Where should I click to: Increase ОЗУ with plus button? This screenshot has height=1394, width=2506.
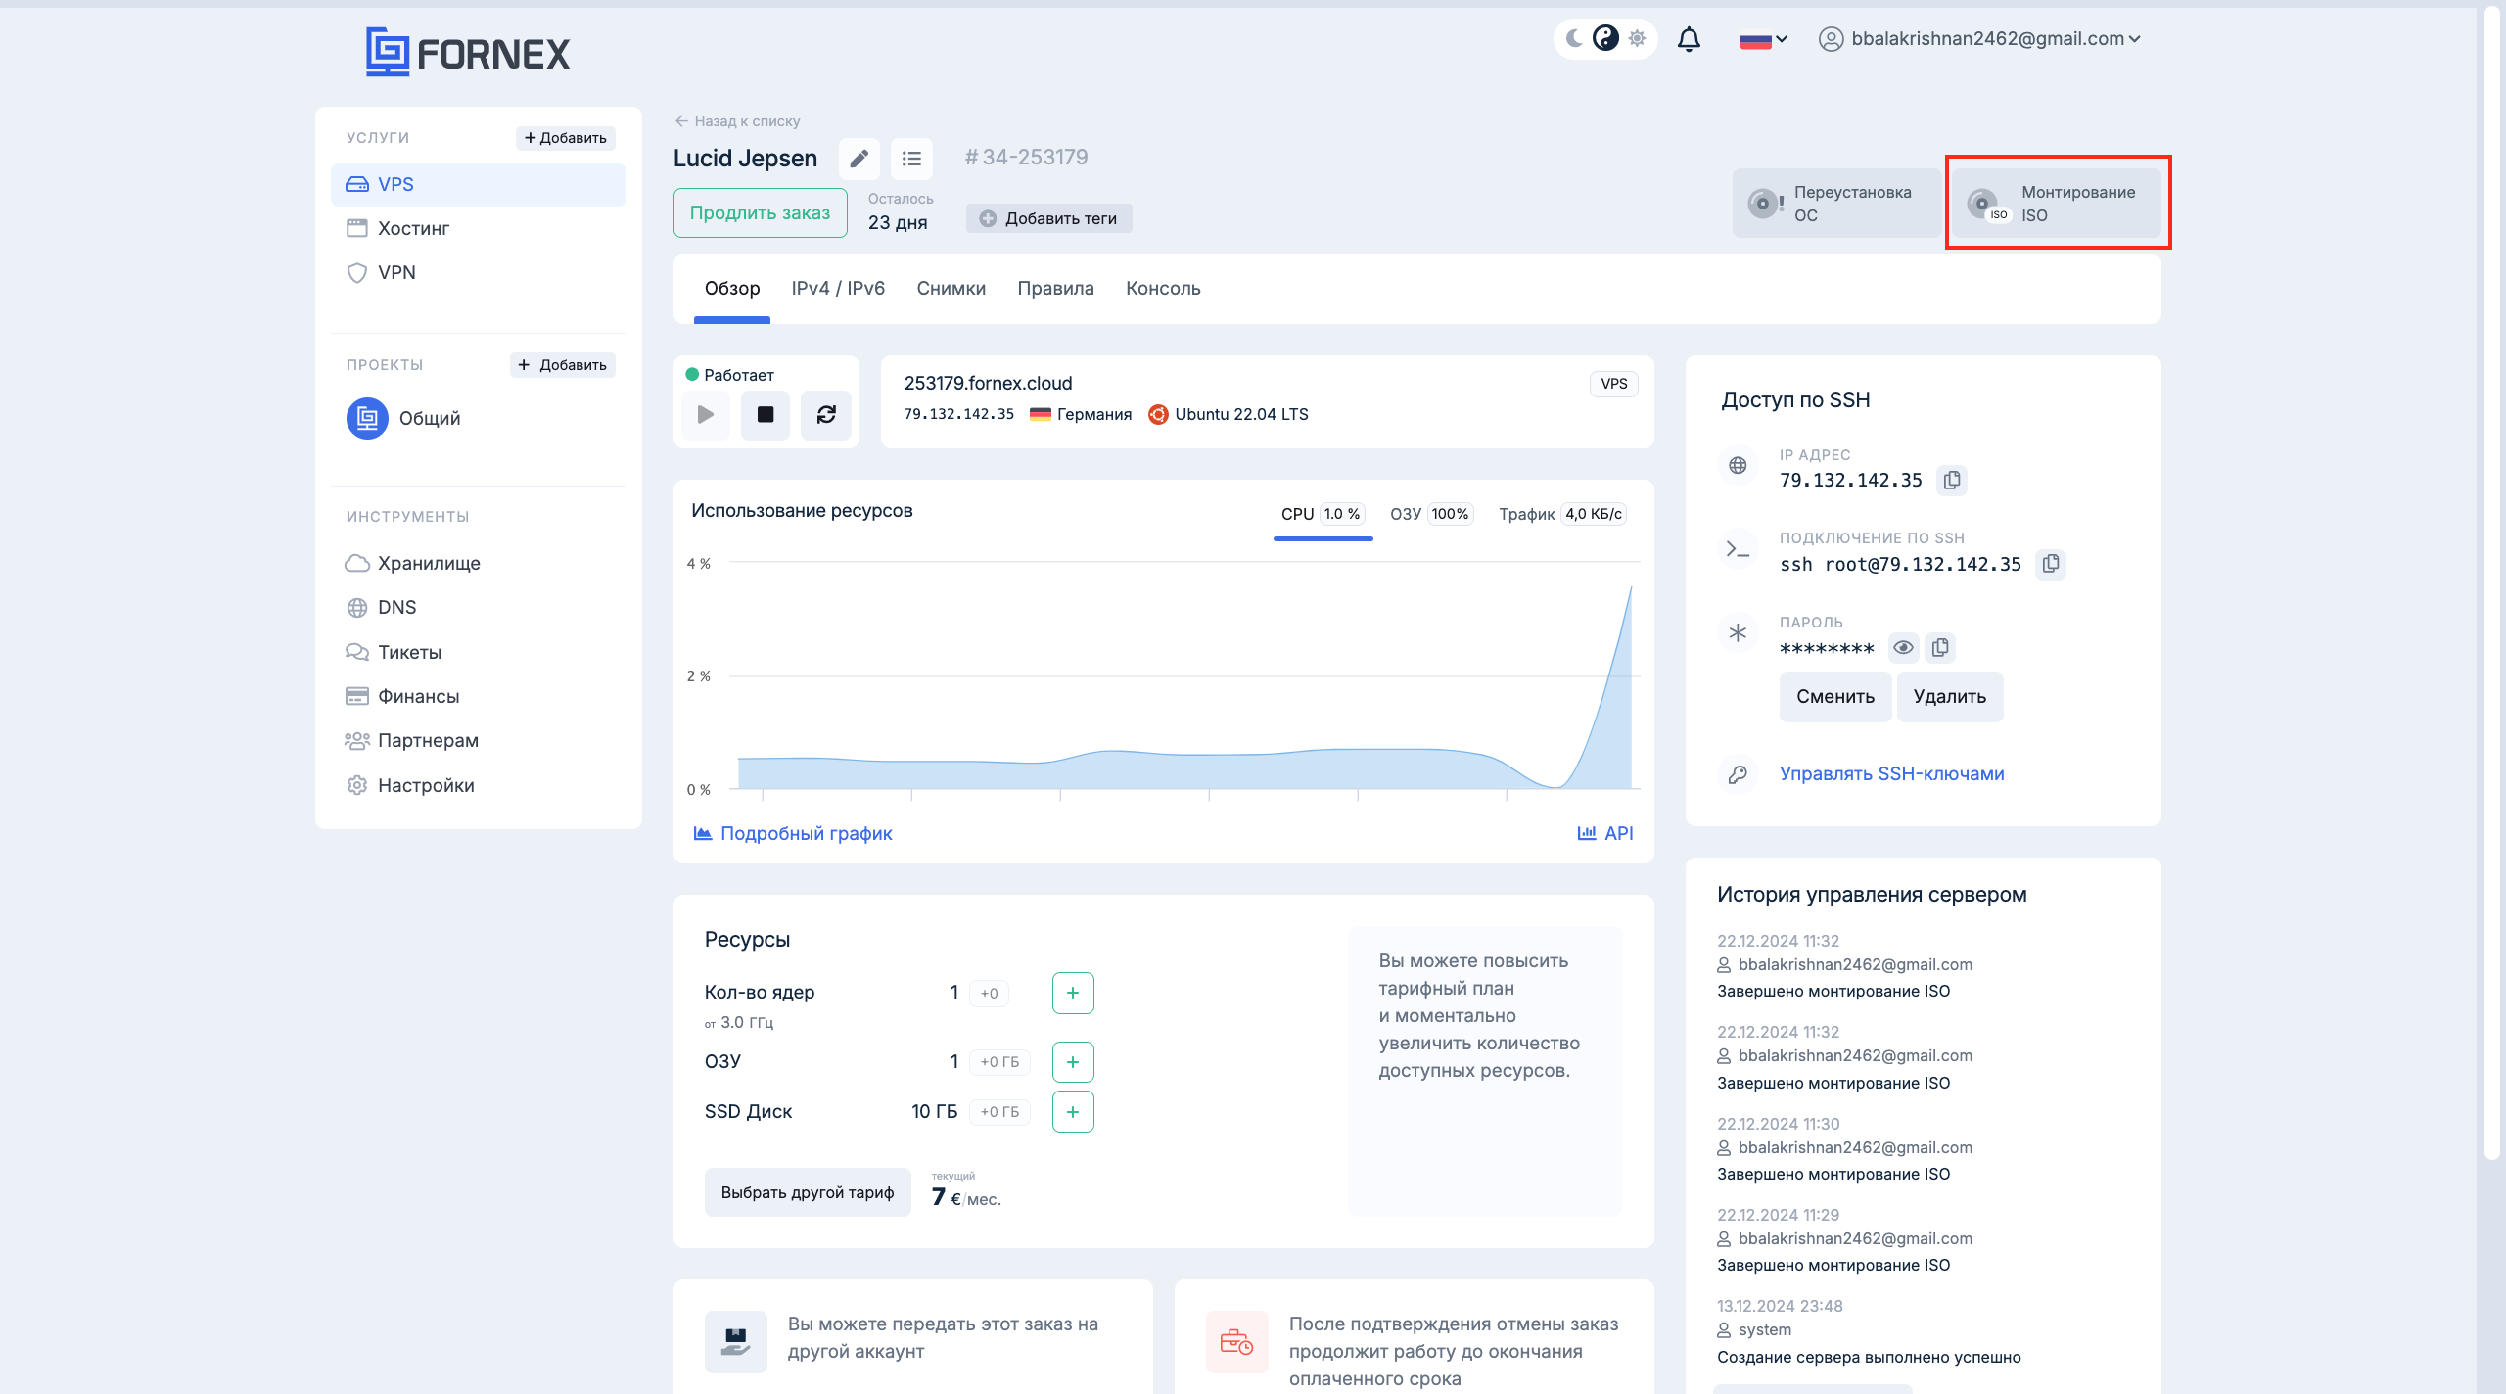[x=1073, y=1062]
